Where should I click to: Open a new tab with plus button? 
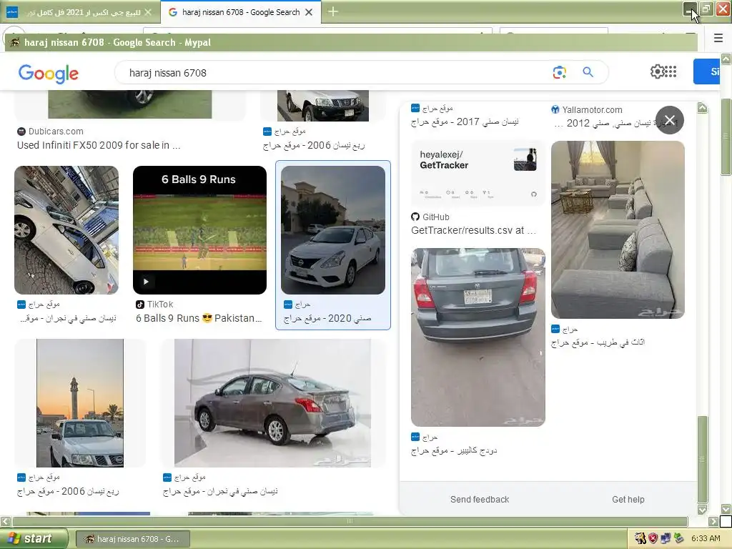click(333, 11)
